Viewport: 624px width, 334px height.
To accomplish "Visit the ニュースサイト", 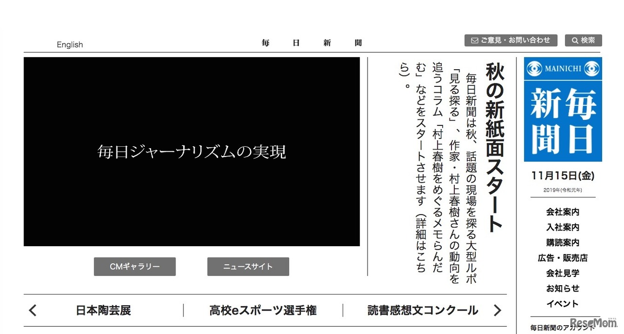I will pos(248,266).
